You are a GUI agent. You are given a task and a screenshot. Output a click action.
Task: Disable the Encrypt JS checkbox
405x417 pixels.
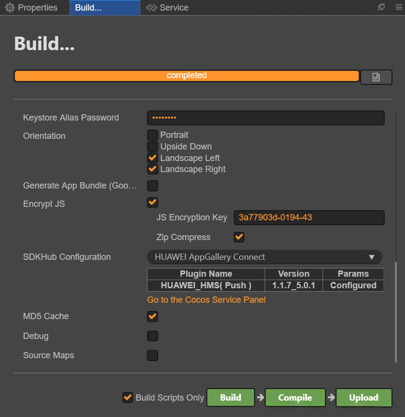click(152, 202)
